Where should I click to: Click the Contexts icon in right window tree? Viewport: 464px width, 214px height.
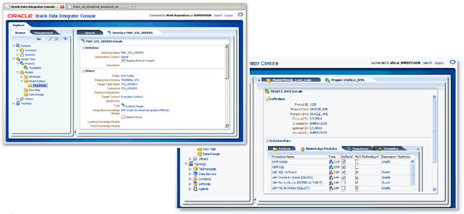click(x=196, y=179)
